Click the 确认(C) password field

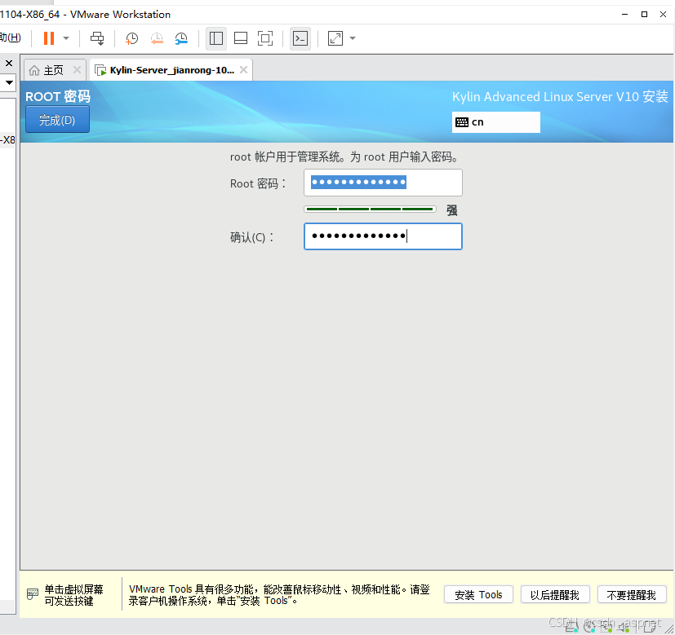(383, 236)
